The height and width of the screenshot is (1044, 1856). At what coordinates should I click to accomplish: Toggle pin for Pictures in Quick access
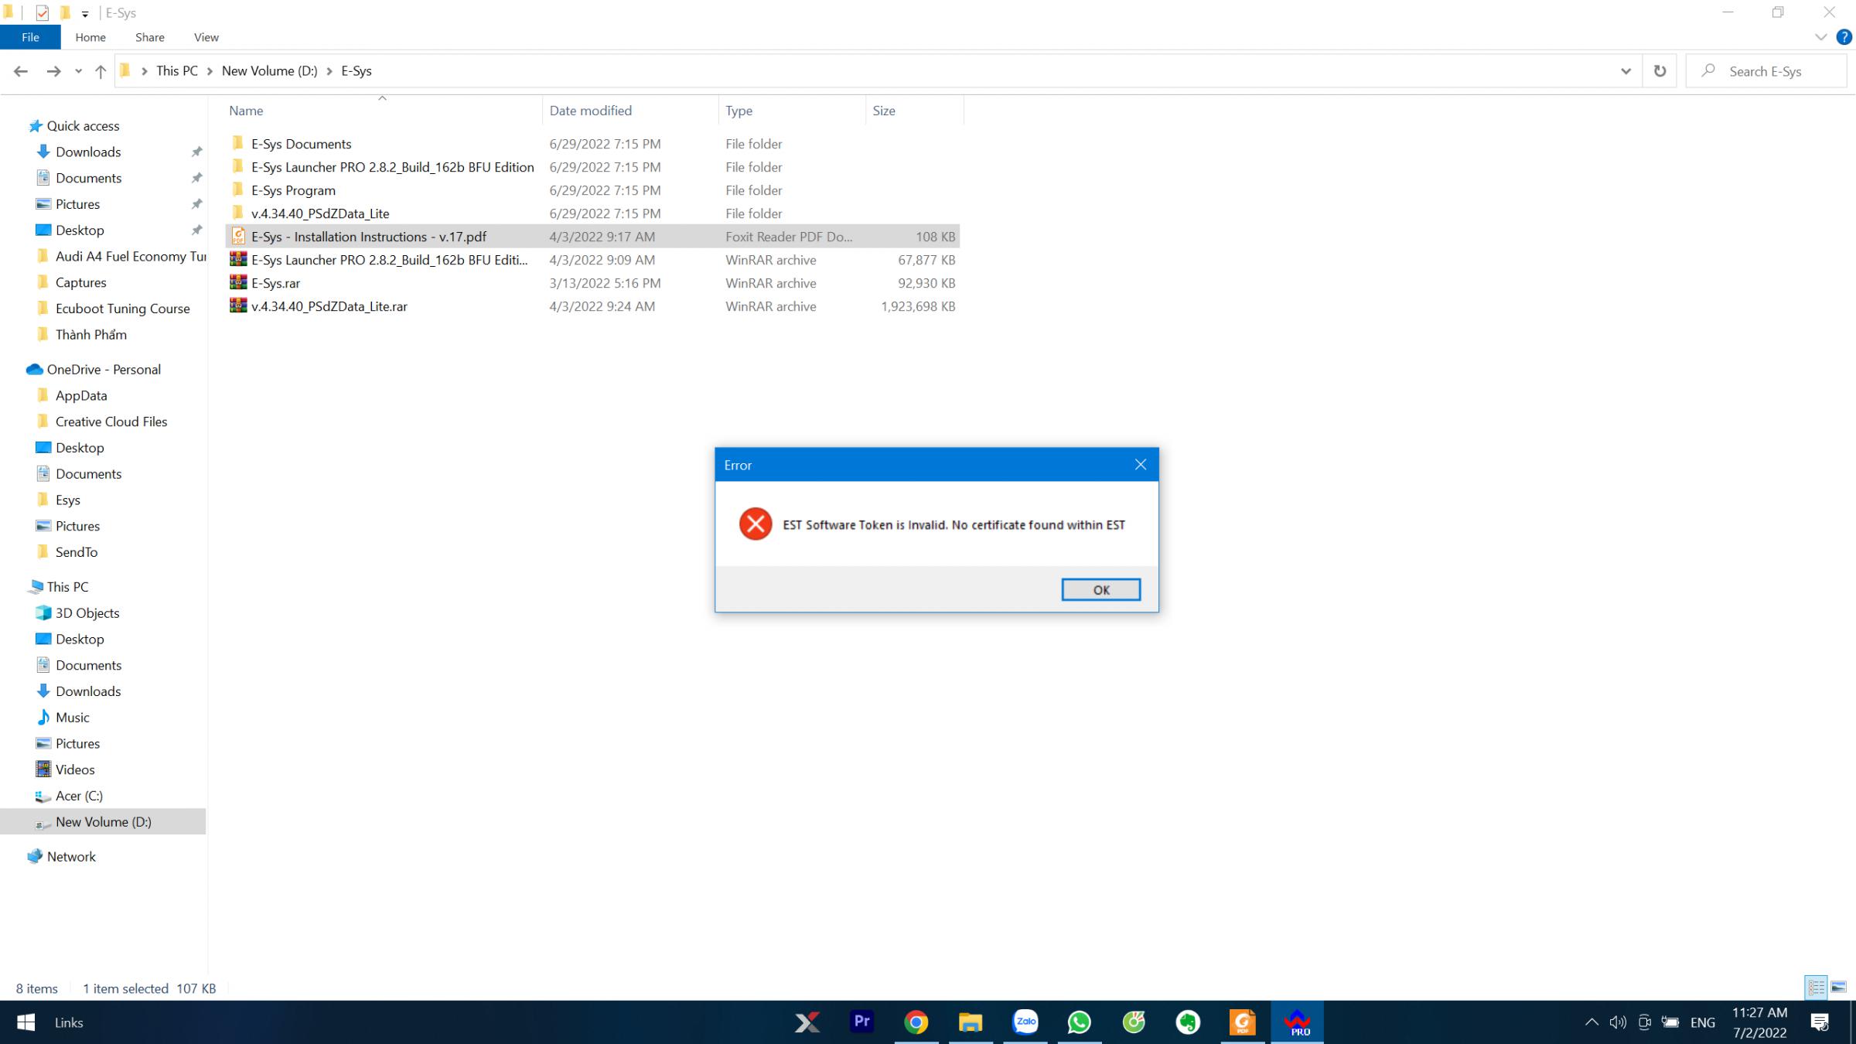tap(197, 204)
